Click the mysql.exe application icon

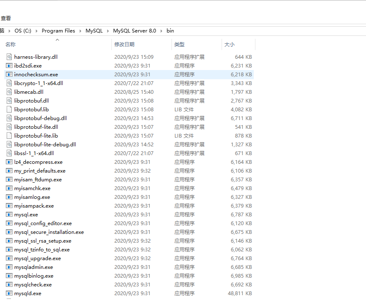click(9, 215)
